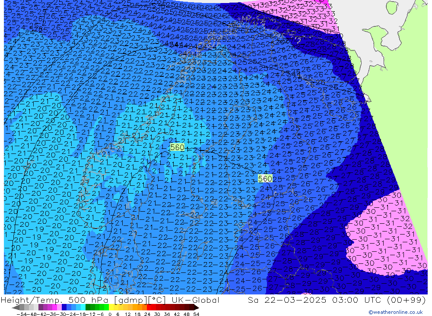
Task: Select the 'UK-Global' model name
Action: coord(195,300)
